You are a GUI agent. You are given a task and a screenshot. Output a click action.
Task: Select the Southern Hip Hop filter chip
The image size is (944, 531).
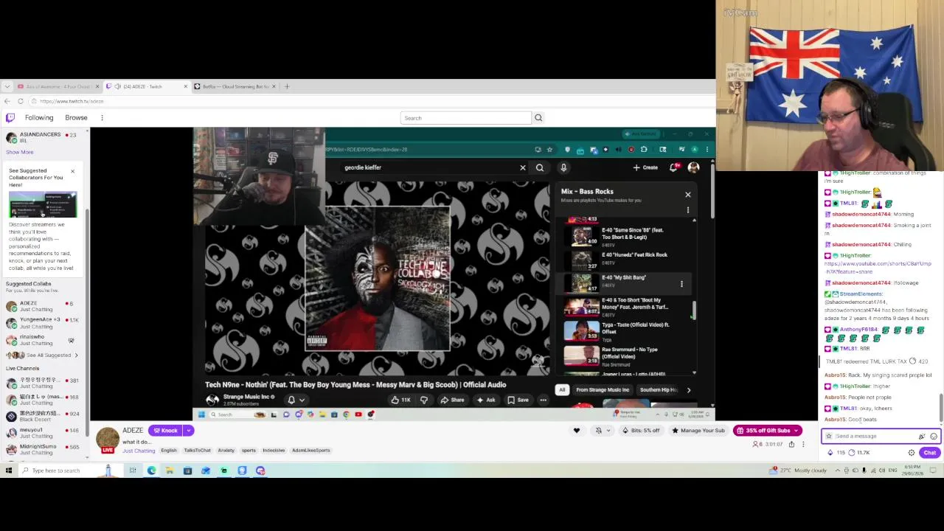[659, 390]
